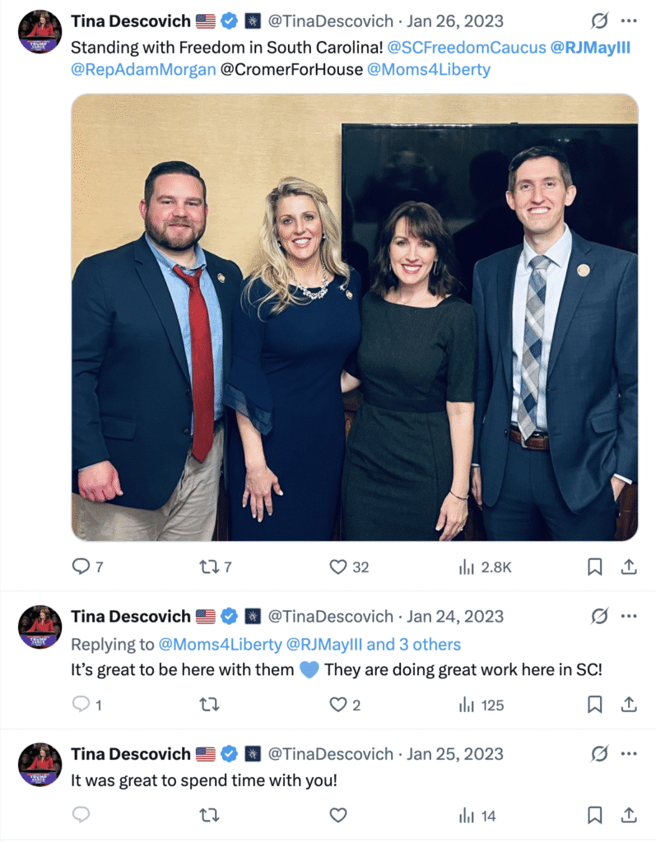
Task: Open more options on Jan 26 tweet
Action: pyautogui.click(x=629, y=21)
